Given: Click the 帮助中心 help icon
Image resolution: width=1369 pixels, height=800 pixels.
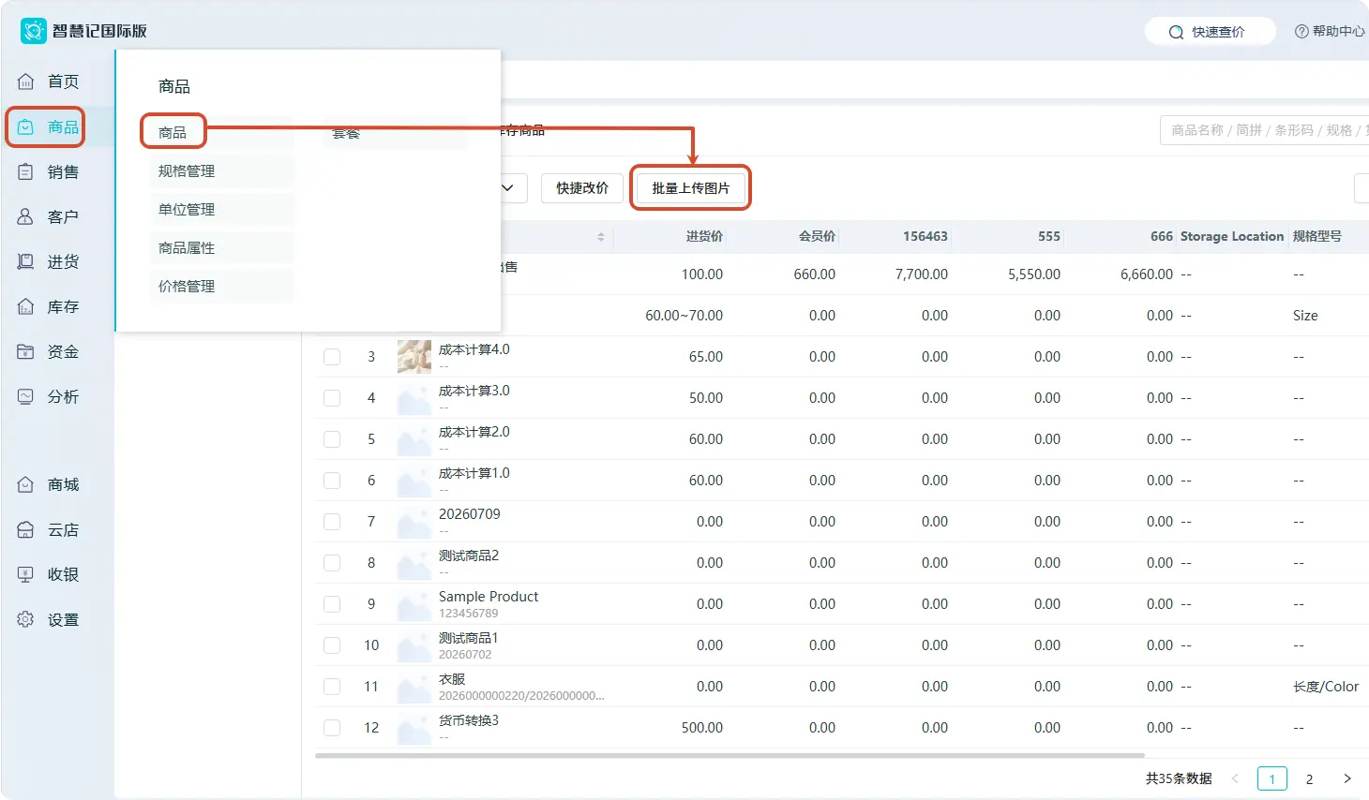Looking at the screenshot, I should (1301, 31).
